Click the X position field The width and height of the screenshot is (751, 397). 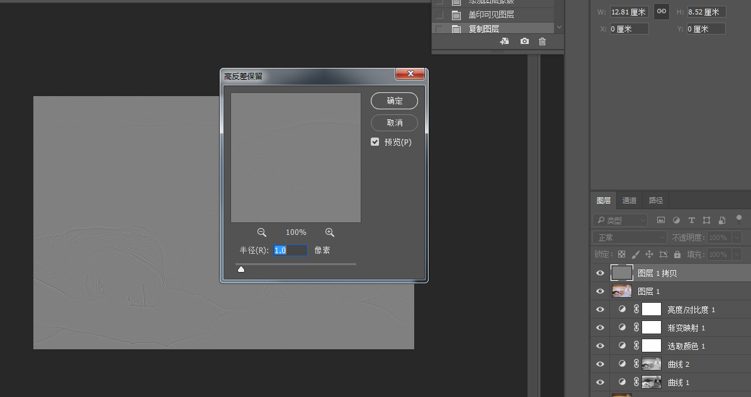630,29
